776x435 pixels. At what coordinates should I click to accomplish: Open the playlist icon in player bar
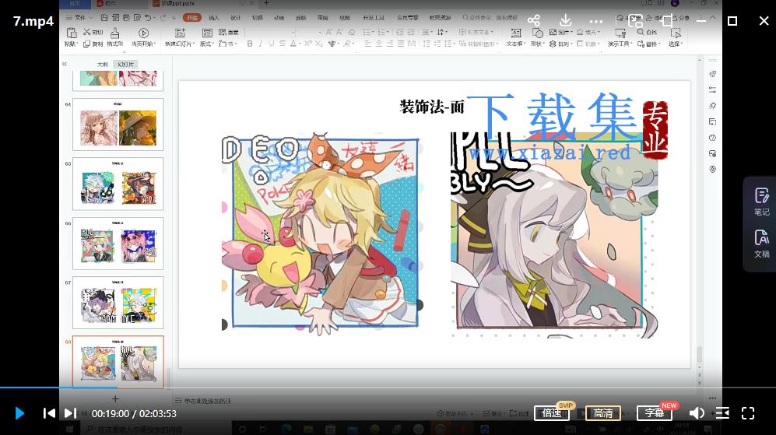[722, 413]
